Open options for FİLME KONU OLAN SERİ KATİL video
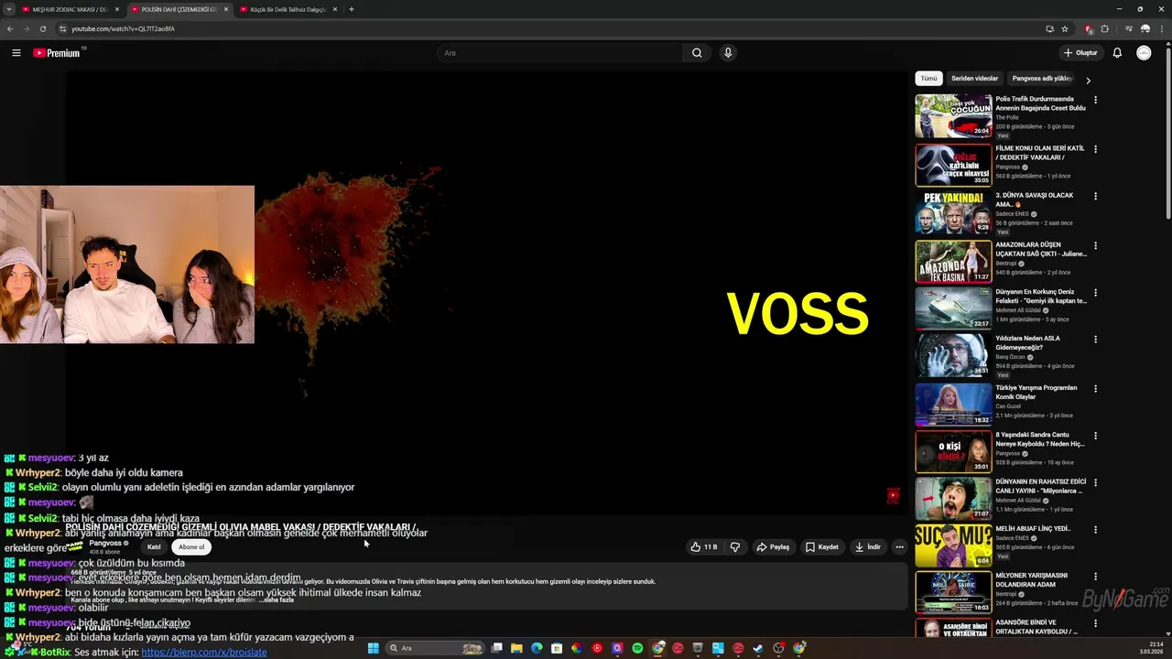1172x659 pixels. click(x=1095, y=149)
